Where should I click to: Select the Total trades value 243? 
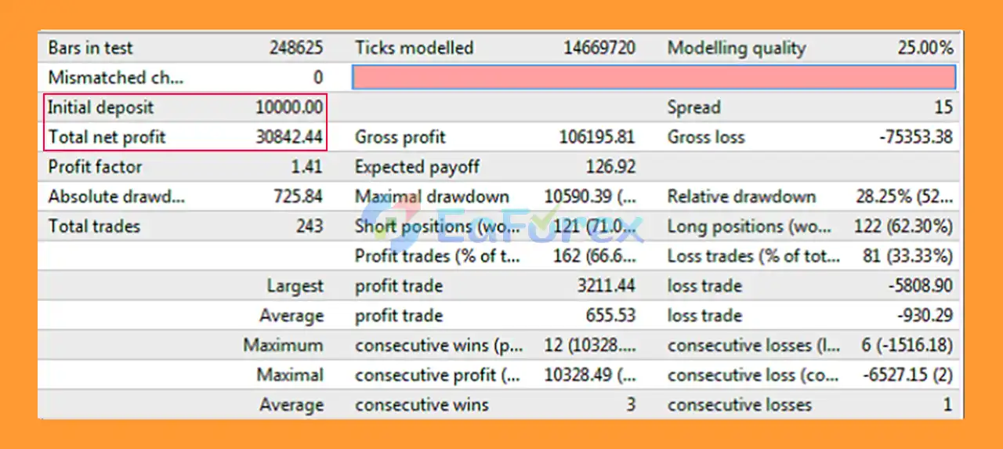(x=310, y=226)
